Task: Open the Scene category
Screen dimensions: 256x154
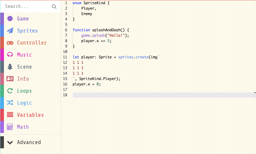Action: click(x=24, y=67)
